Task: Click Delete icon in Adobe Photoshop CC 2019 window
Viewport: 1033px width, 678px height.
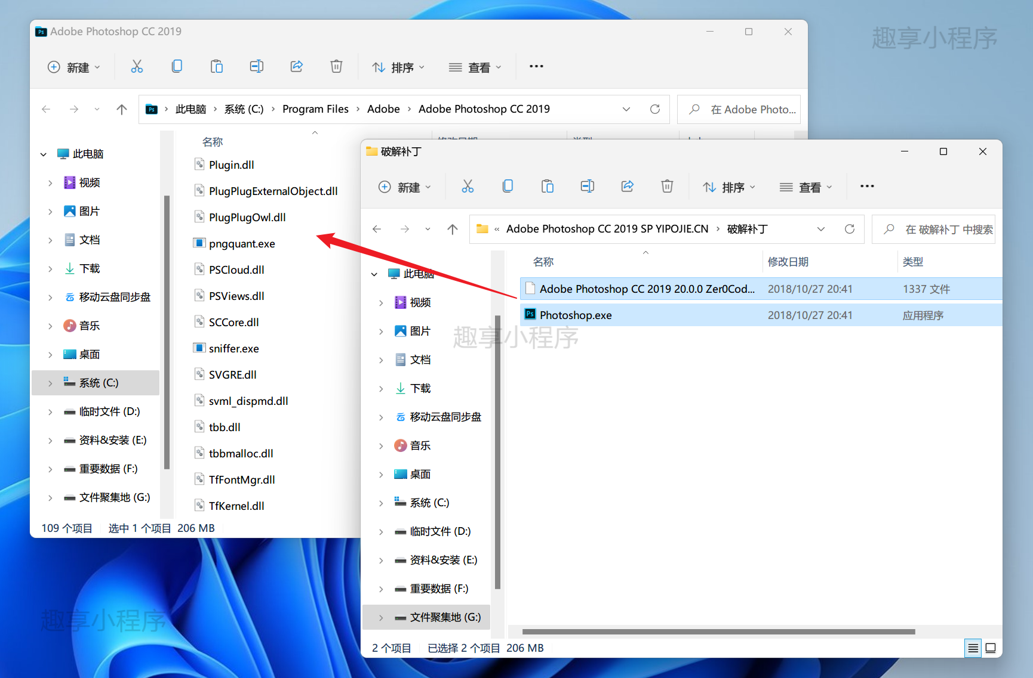Action: pos(336,67)
